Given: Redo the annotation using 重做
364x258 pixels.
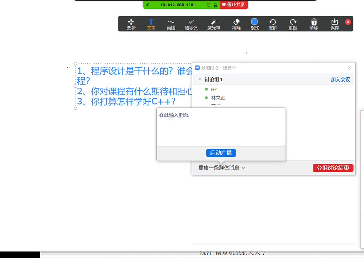Looking at the screenshot, I should (x=292, y=24).
